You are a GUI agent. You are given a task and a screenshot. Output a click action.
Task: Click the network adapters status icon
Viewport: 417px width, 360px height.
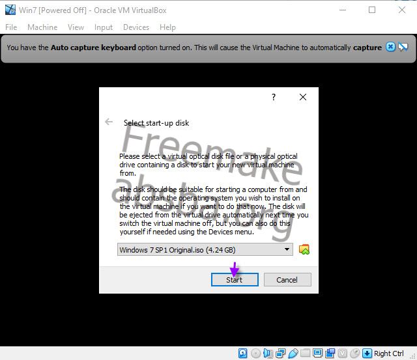click(x=280, y=353)
